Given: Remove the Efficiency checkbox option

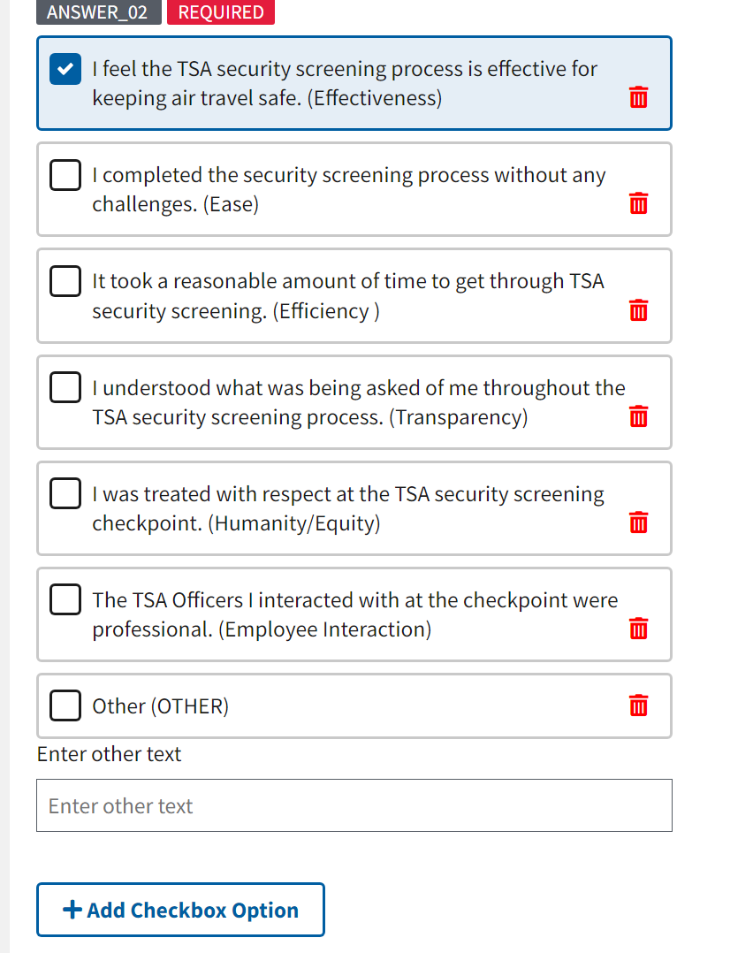Looking at the screenshot, I should (638, 310).
